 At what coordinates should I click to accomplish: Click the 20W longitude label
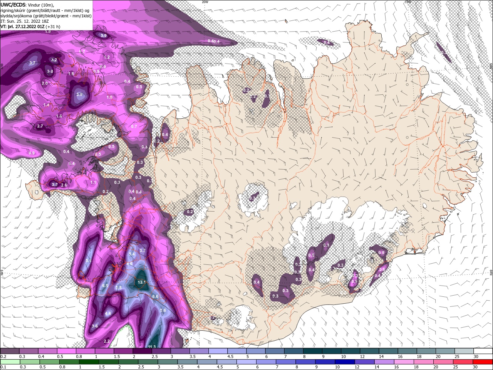205,2
